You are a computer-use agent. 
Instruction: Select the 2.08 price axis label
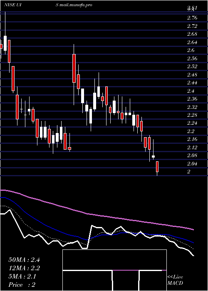(192, 155)
